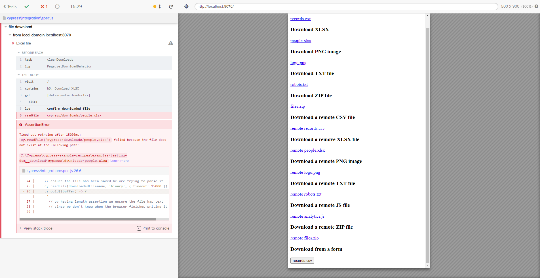Click the files.zip download link
The width and height of the screenshot is (540, 278).
point(298,106)
